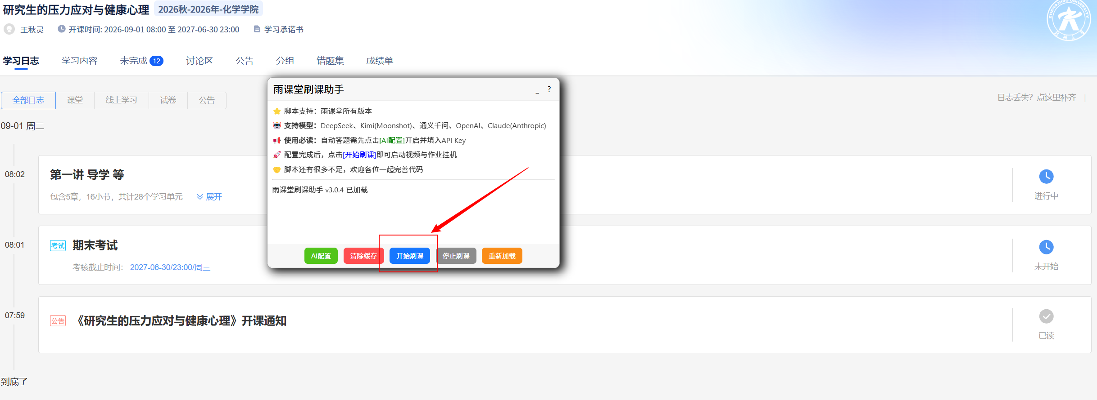Click the 进行中 clock status icon
Screen dimensions: 1097x400
pyautogui.click(x=1046, y=176)
